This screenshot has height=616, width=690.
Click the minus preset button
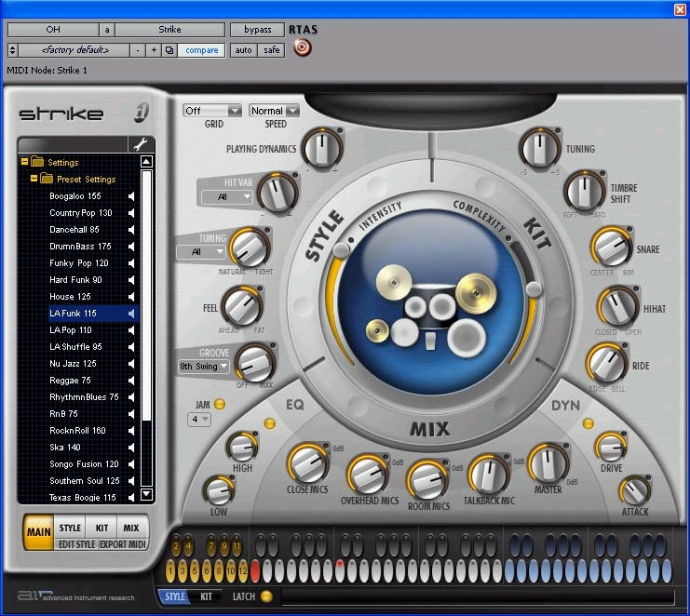click(138, 50)
